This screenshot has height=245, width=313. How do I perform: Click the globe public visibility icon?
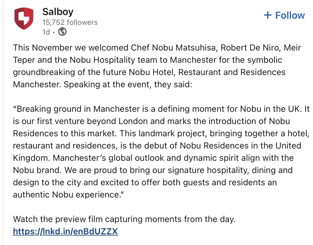[62, 32]
